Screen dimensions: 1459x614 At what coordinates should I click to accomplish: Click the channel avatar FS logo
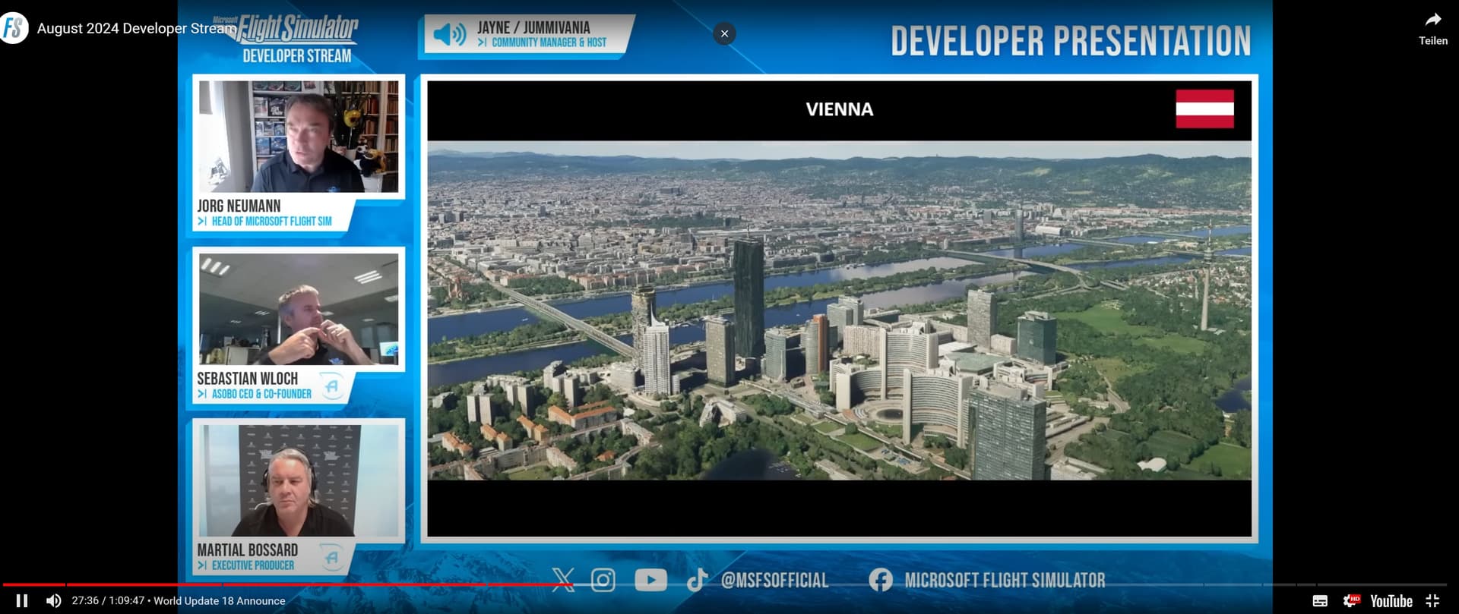point(13,28)
